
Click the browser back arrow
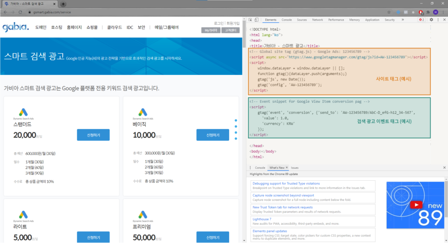click(5, 12)
